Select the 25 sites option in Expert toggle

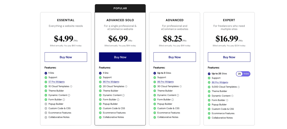[239, 74]
